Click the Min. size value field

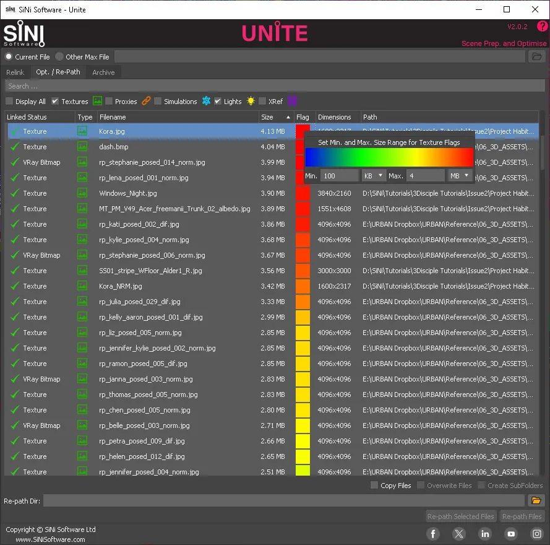[339, 176]
